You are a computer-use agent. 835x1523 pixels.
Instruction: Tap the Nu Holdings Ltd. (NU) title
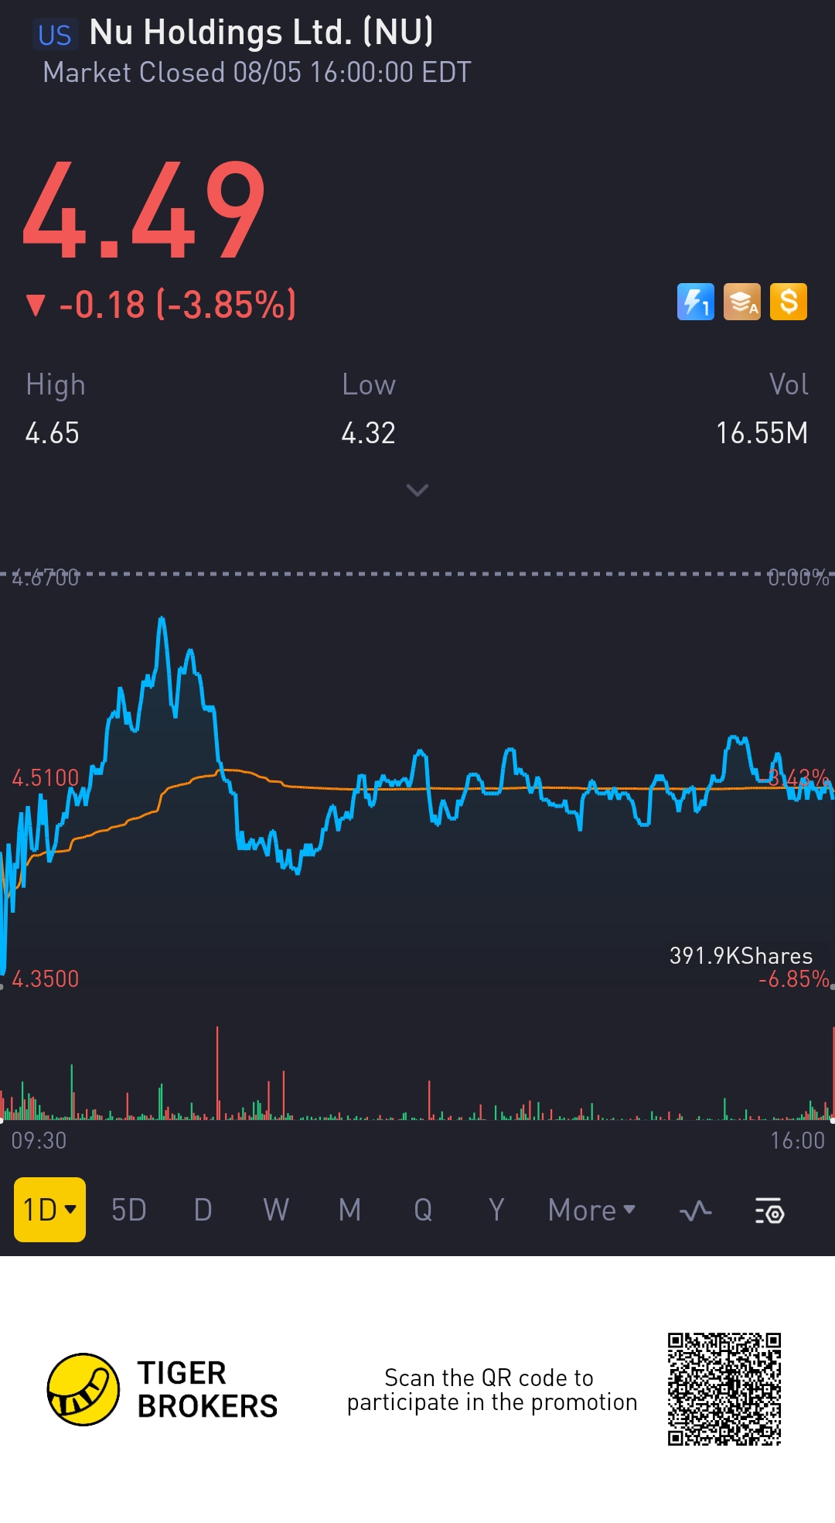coord(261,32)
